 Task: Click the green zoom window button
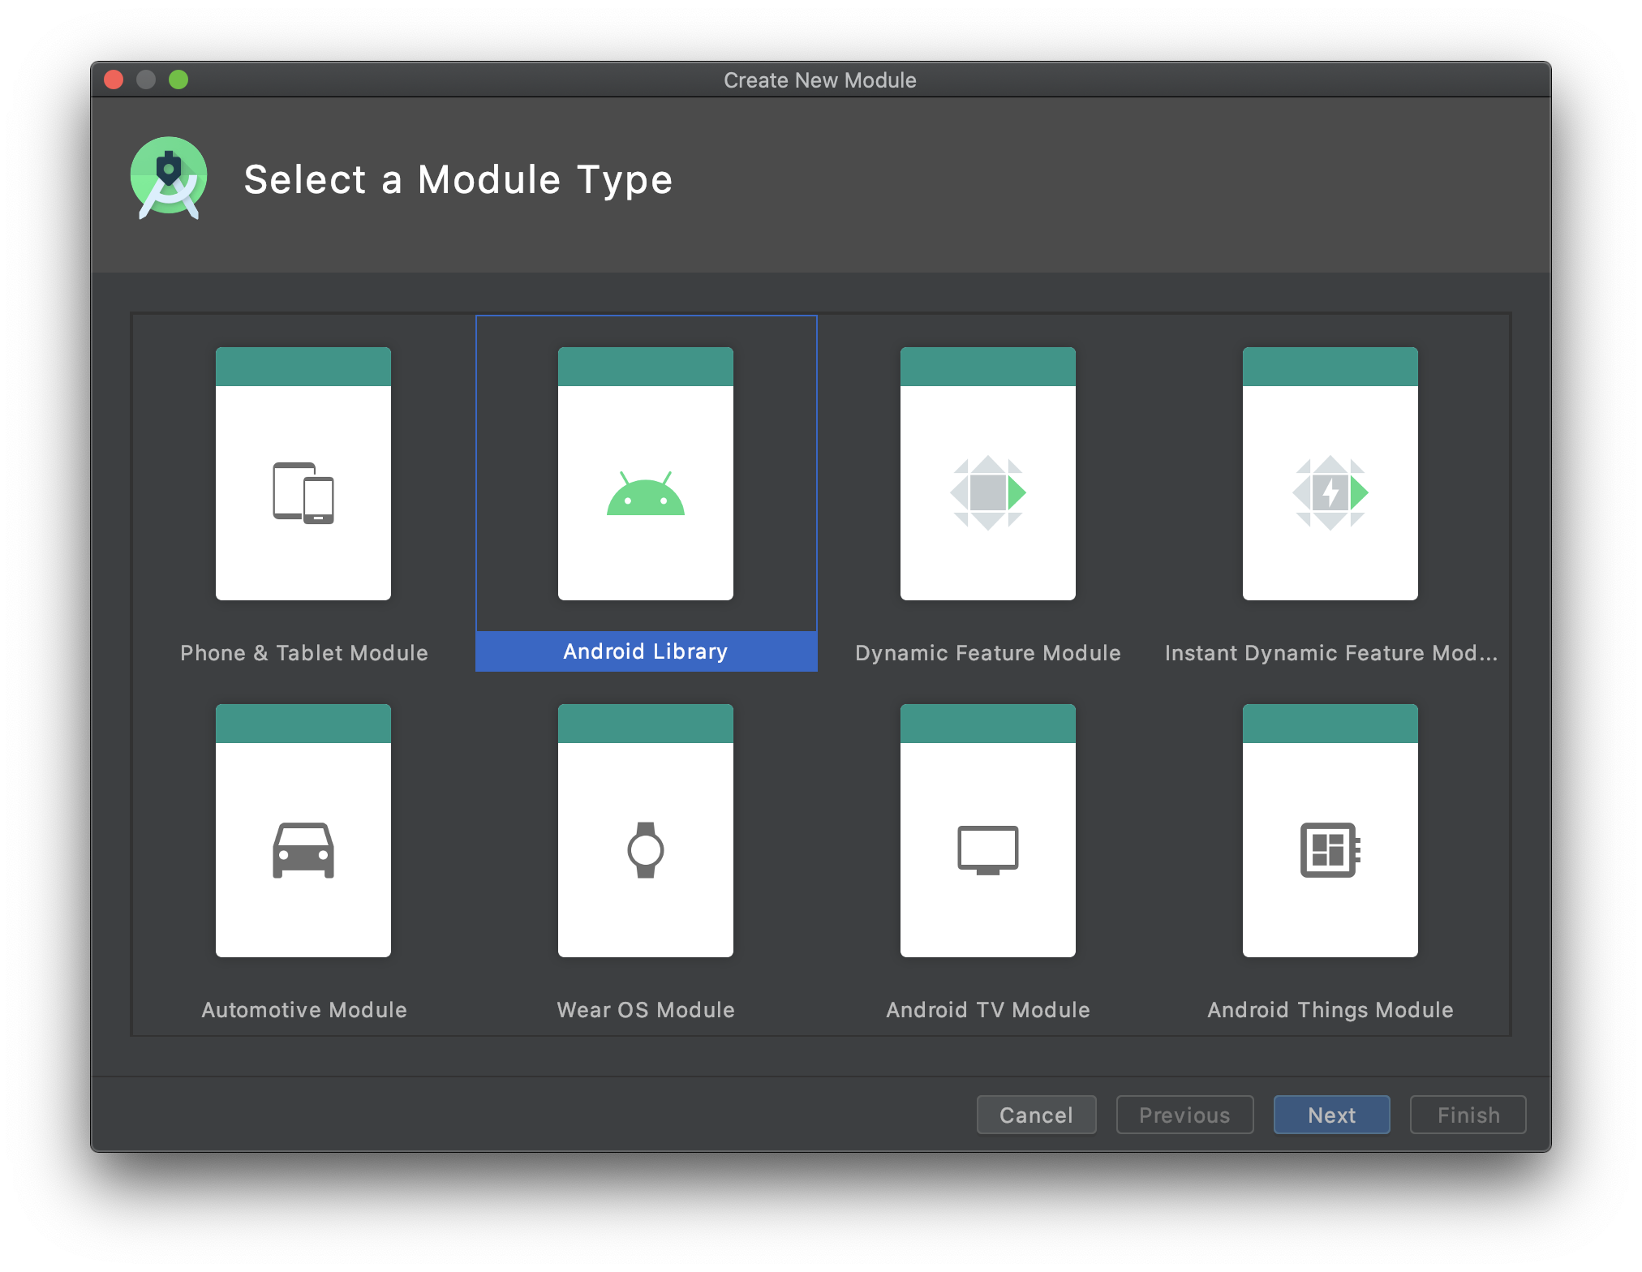click(x=178, y=79)
